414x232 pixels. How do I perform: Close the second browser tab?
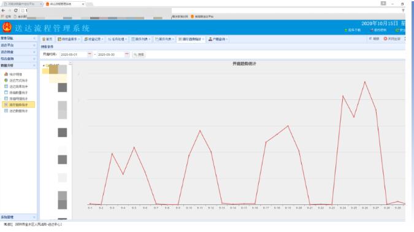pyautogui.click(x=83, y=4)
